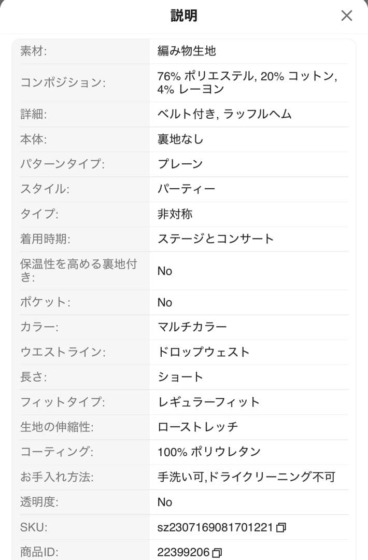Select 商品ID value 22399206

183,552
